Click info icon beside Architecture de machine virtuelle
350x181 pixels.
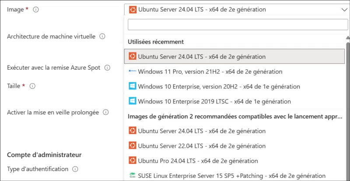click(102, 37)
